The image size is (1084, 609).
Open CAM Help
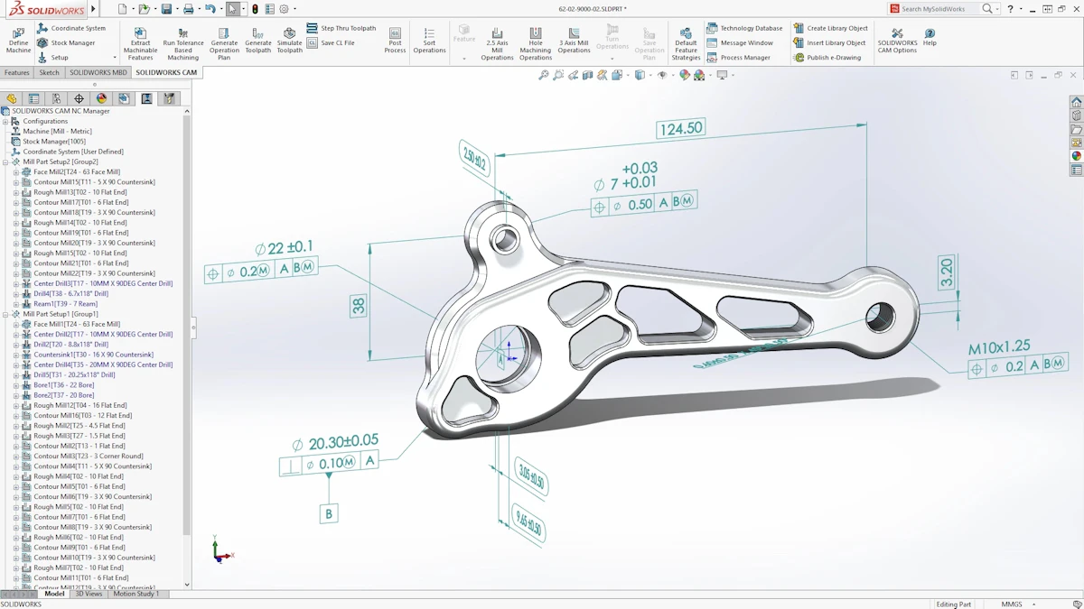click(x=930, y=37)
